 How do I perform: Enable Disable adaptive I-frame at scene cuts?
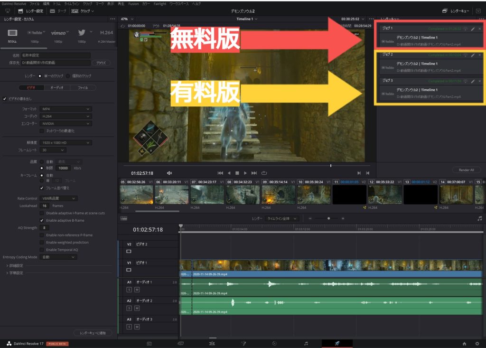coord(42,213)
